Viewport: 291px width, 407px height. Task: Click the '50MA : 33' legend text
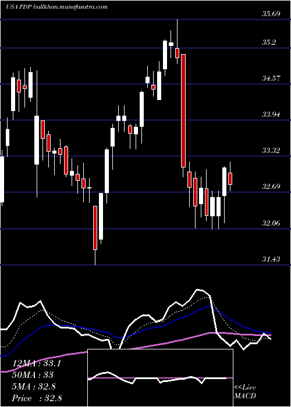33,375
